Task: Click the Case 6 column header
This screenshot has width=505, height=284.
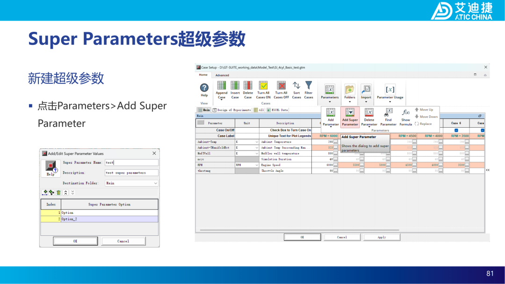Action: point(456,123)
